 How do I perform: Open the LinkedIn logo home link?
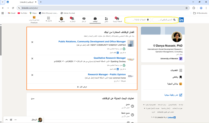coord(181,20)
